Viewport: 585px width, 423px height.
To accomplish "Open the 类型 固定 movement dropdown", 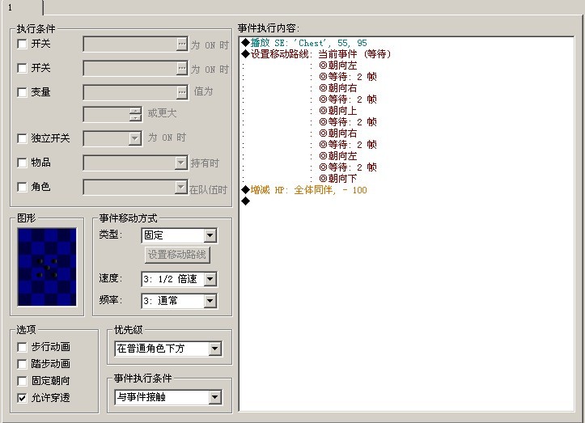I will click(210, 235).
